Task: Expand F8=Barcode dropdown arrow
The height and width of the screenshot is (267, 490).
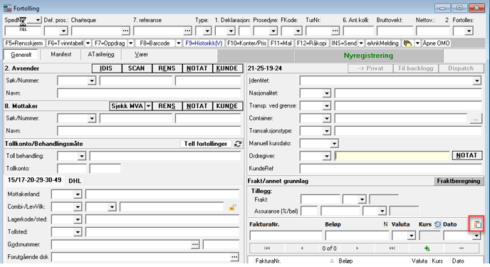Action: pyautogui.click(x=179, y=43)
